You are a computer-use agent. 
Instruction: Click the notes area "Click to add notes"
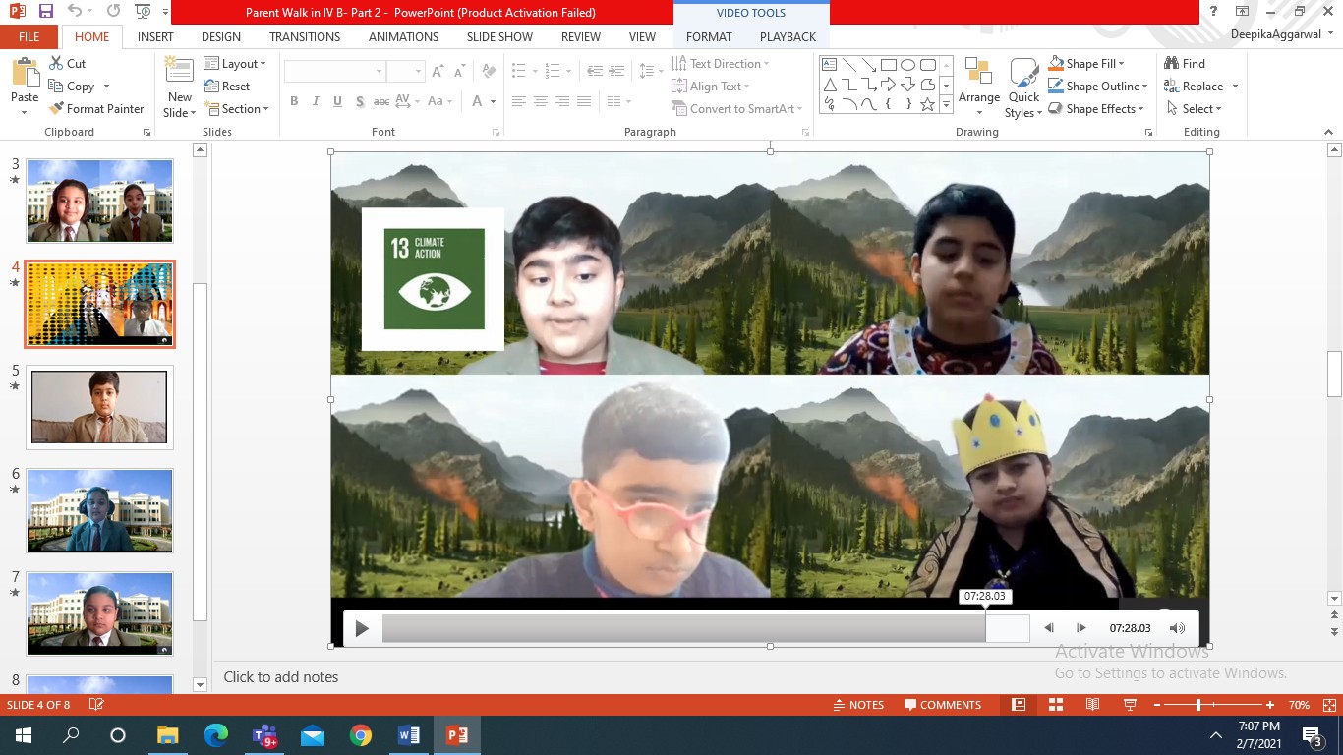pyautogui.click(x=280, y=677)
